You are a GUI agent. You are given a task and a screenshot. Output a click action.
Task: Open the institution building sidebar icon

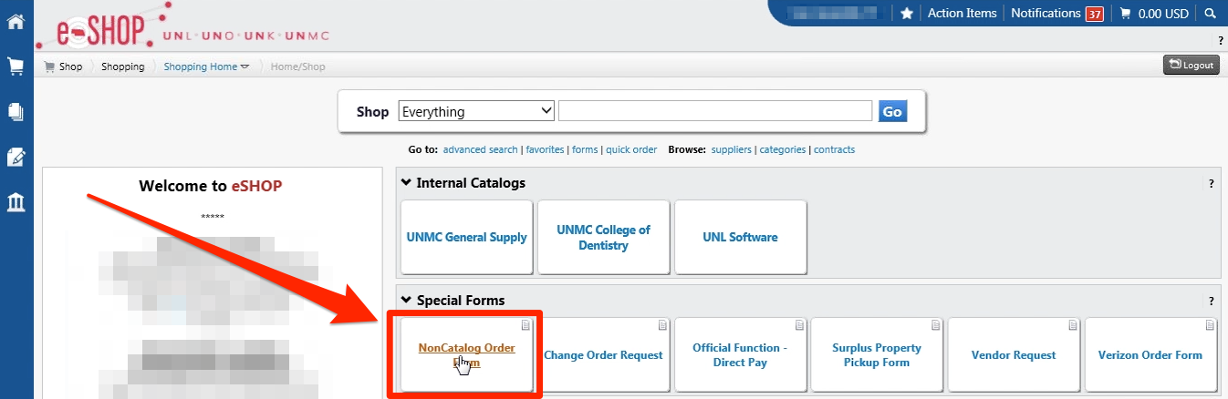coord(16,201)
